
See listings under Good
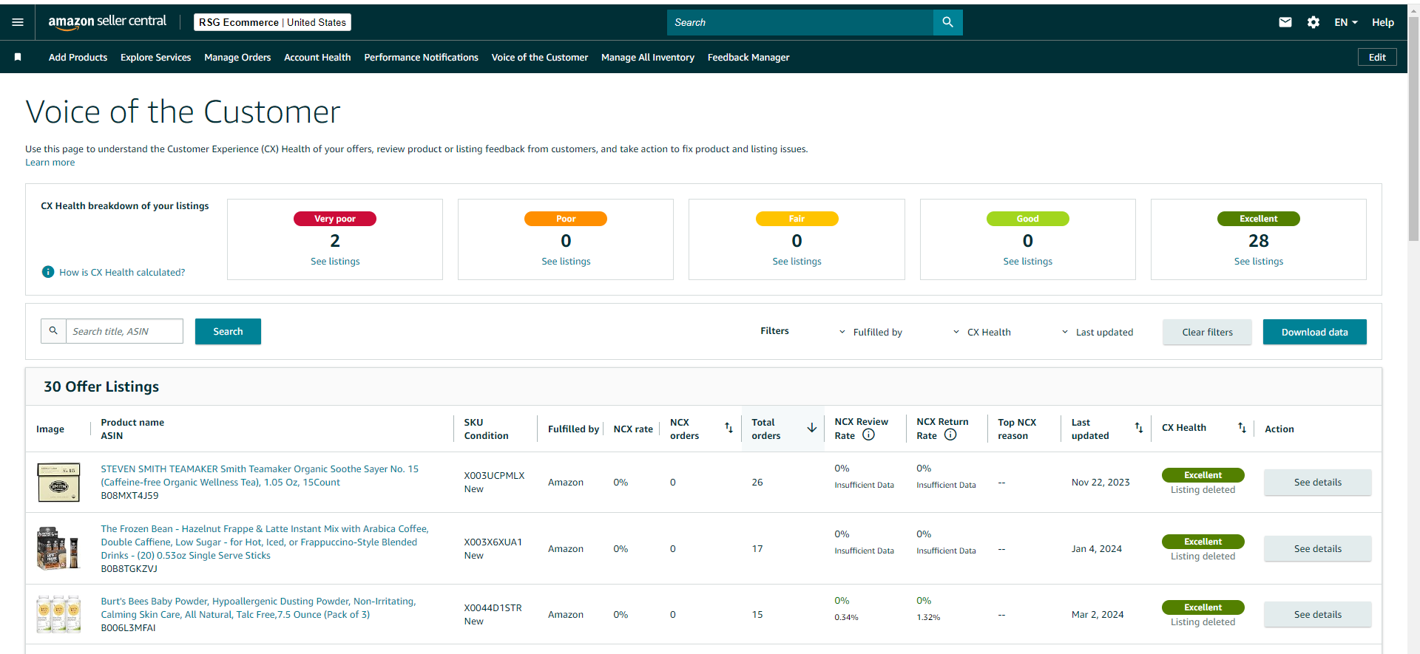coord(1027,262)
